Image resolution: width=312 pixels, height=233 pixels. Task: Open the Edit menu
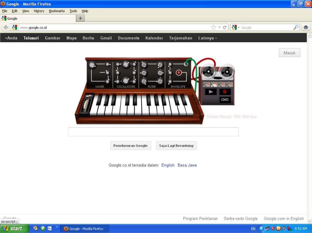(15, 11)
